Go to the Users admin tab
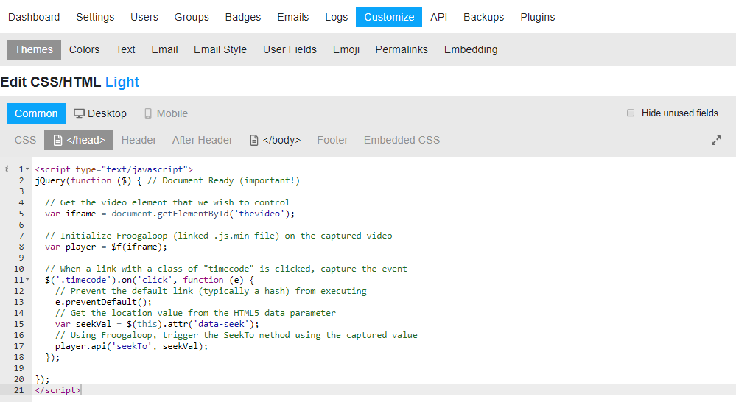Image resolution: width=736 pixels, height=402 pixels. [144, 18]
